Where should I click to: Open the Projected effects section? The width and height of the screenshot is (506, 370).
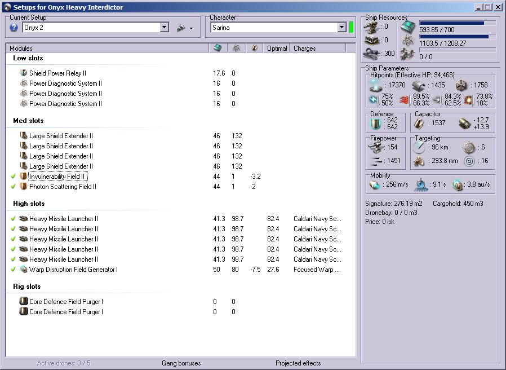(x=298, y=363)
